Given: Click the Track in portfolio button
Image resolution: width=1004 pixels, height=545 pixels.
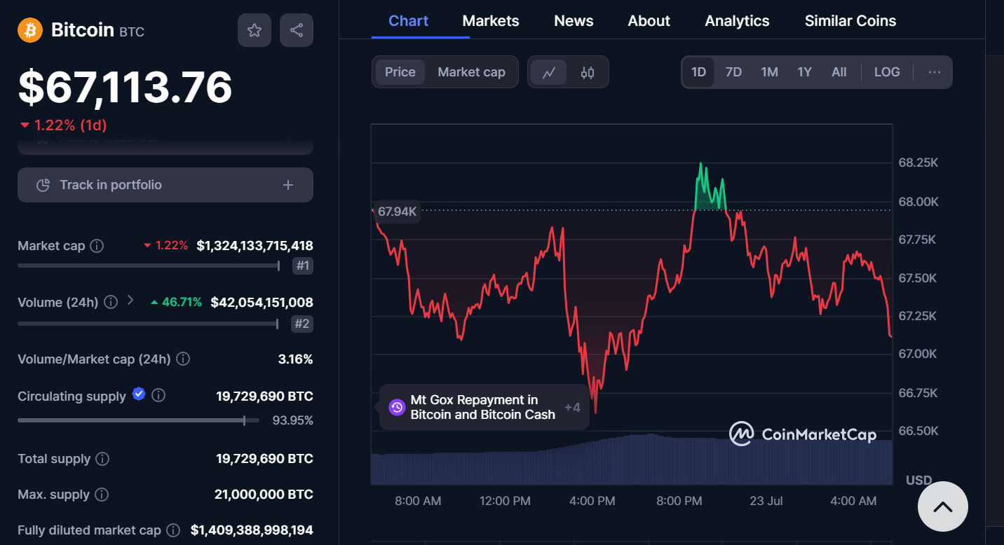Looking at the screenshot, I should pos(165,185).
